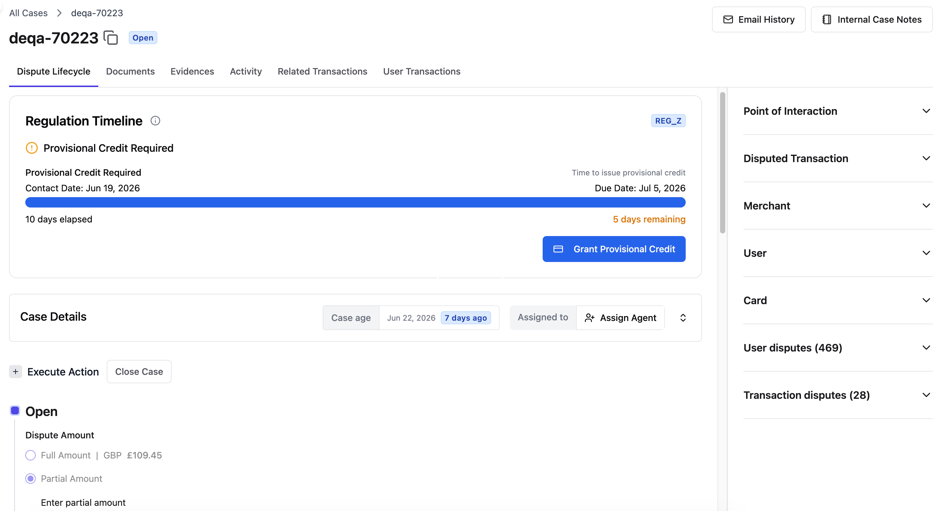This screenshot has height=511, width=940.
Task: Expand User disputes (469) section
Action: pyautogui.click(x=838, y=348)
